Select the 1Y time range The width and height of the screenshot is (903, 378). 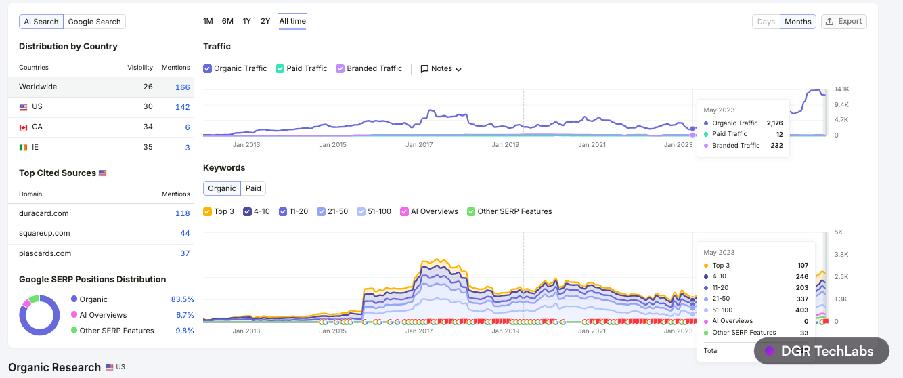click(247, 21)
